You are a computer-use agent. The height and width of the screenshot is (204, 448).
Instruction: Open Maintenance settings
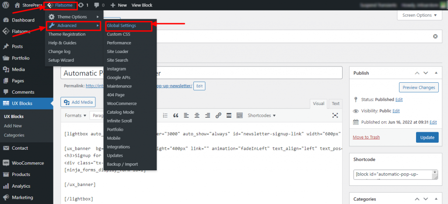119,86
